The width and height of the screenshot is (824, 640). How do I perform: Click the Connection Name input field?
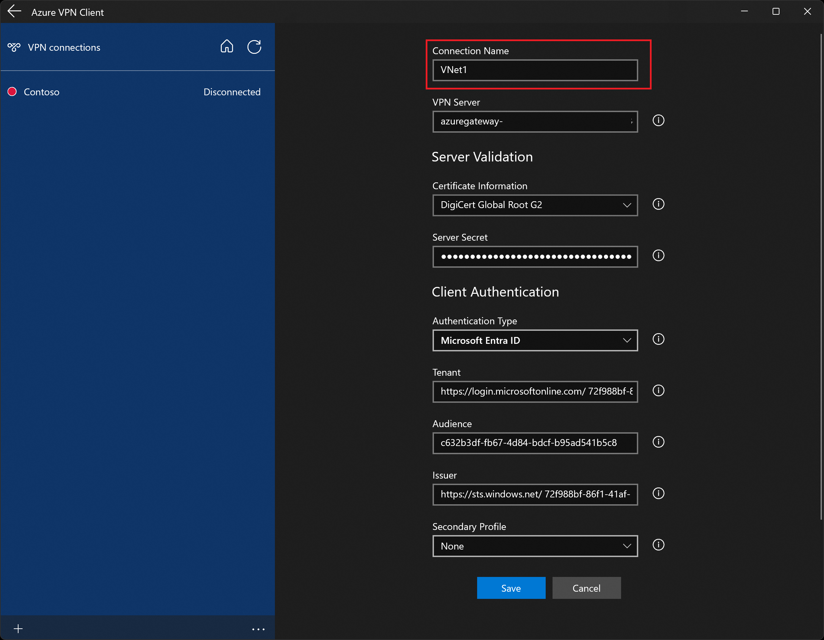(535, 70)
